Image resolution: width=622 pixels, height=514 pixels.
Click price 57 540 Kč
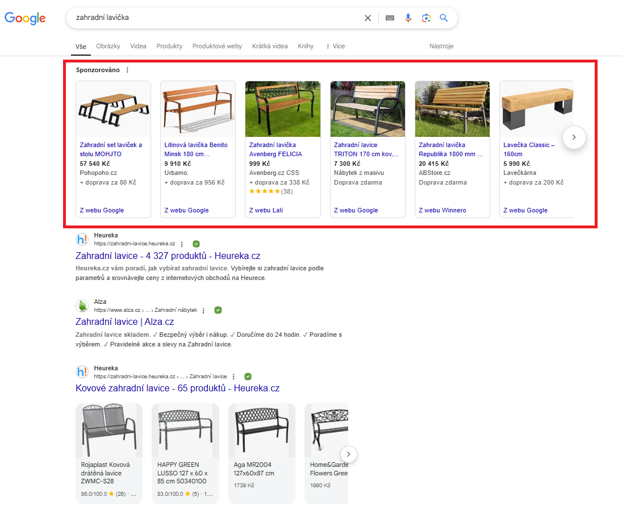95,164
